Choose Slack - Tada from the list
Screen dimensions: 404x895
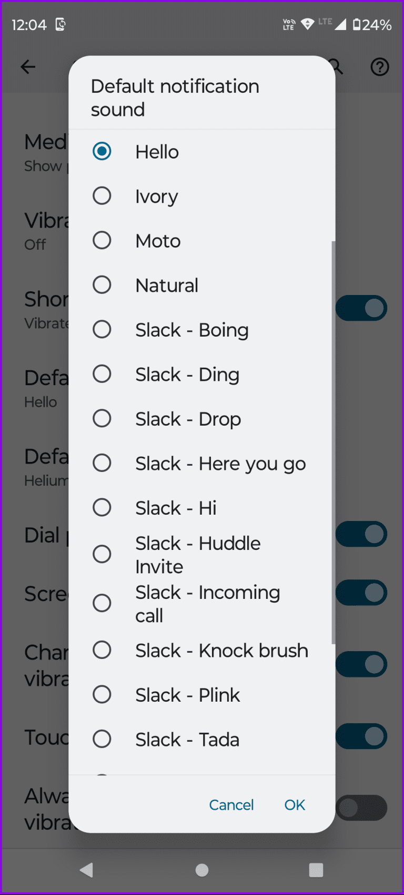coord(102,739)
